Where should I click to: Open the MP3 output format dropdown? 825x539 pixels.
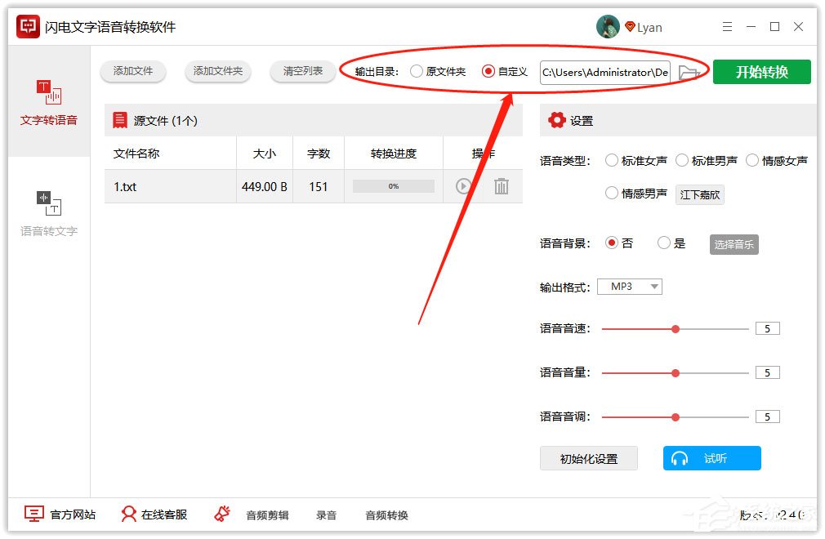(628, 286)
